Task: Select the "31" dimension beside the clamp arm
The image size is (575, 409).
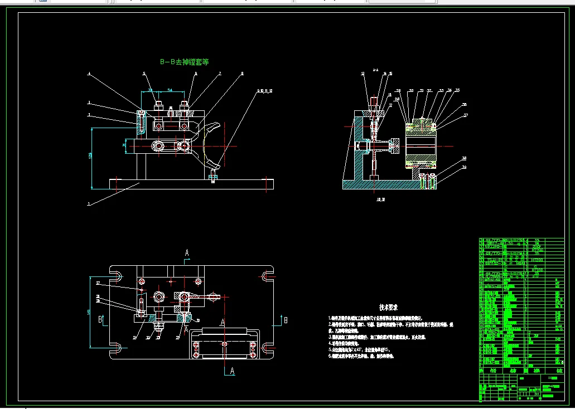Action: pyautogui.click(x=124, y=145)
